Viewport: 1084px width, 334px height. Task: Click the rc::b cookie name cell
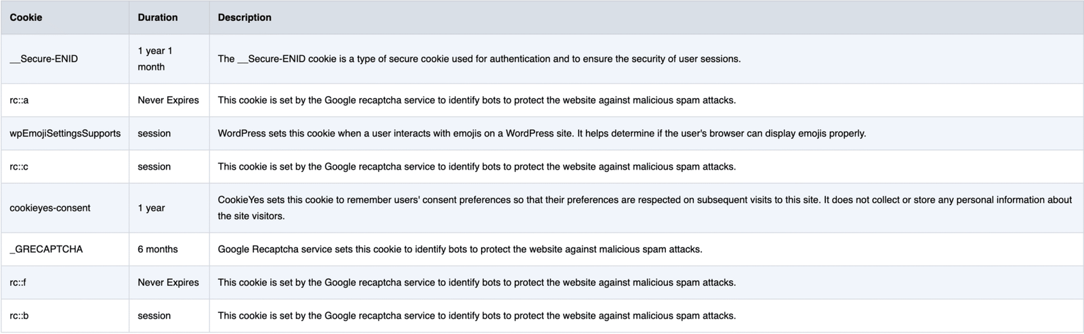[19, 316]
